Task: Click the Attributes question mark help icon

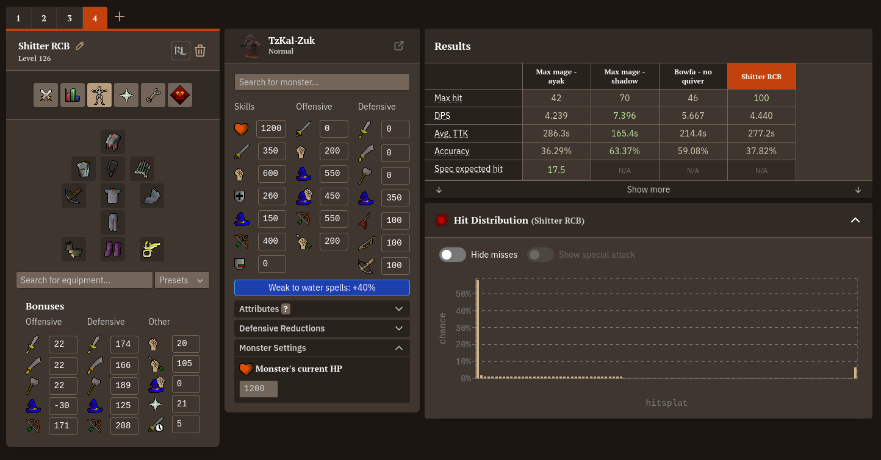Action: (x=286, y=309)
